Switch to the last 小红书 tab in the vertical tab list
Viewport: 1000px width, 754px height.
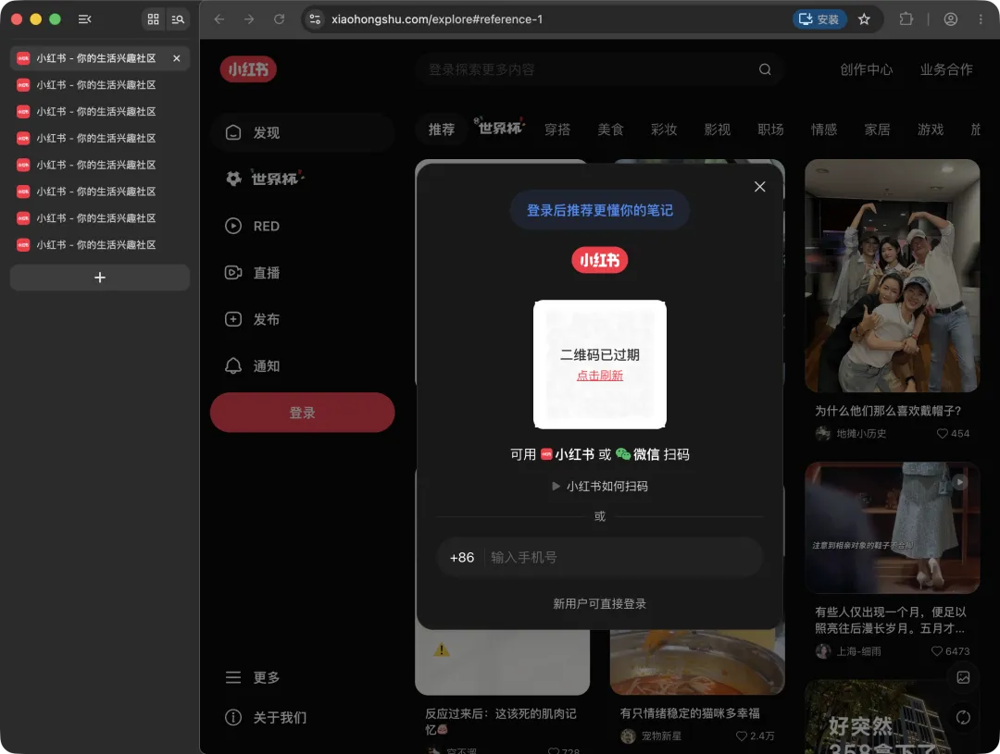99,245
